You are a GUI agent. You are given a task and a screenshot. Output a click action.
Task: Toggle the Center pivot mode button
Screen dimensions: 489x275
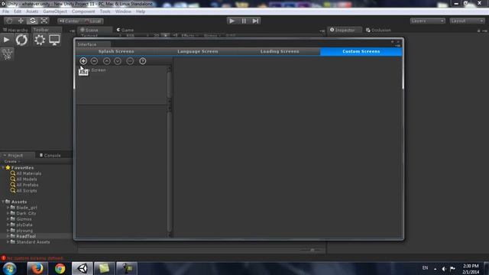[x=70, y=21]
